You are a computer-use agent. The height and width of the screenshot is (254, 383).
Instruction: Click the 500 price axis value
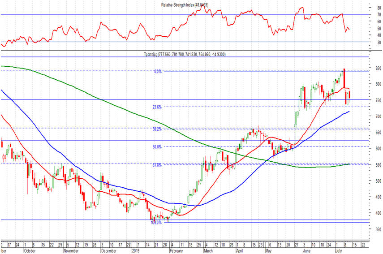pos(379,181)
